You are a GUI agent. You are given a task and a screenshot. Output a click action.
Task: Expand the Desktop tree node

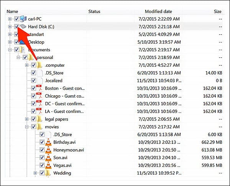[10, 42]
